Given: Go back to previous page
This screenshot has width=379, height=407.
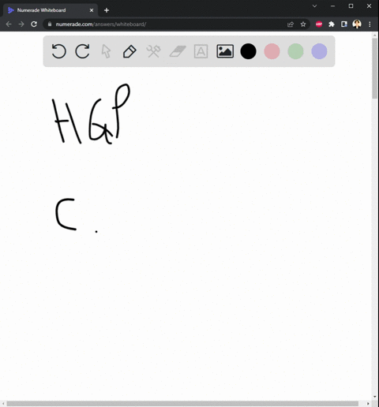Looking at the screenshot, I should (9, 24).
